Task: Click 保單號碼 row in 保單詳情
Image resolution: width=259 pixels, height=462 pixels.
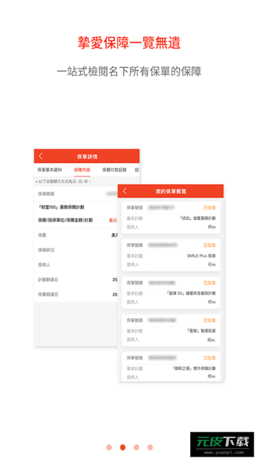Action: (x=76, y=194)
